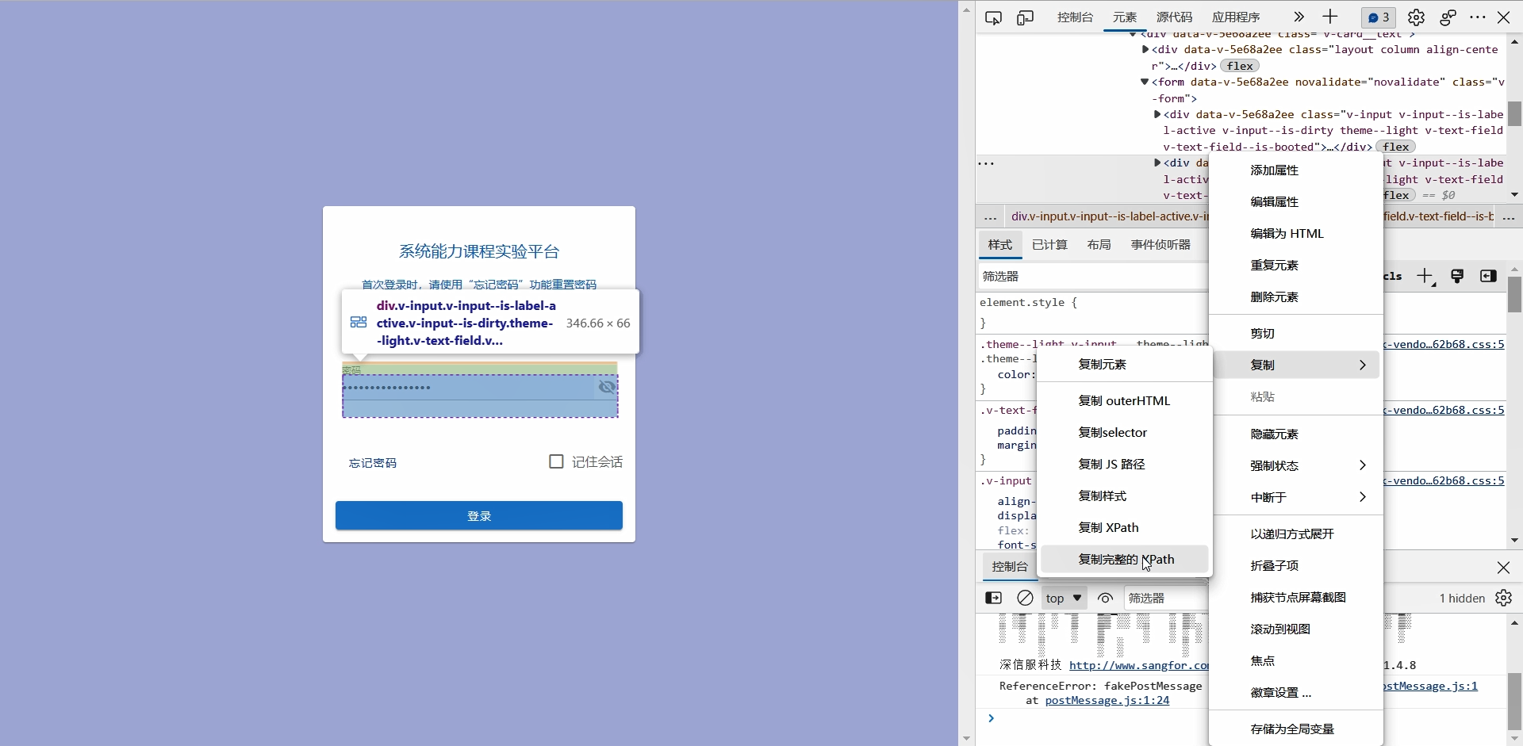The image size is (1523, 746).
Task: Open the 复制 submenu entry
Action: [x=1297, y=365]
